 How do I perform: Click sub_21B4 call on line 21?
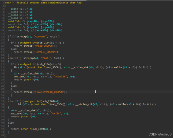pyautogui.click(x=44, y=64)
